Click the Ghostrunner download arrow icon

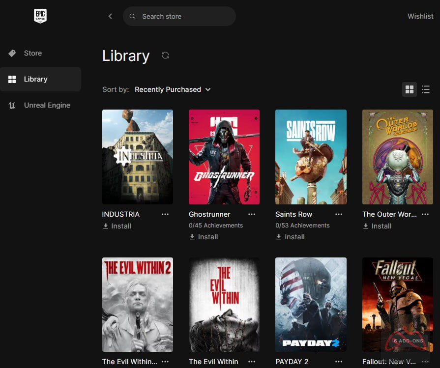[192, 237]
